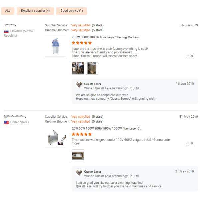View second review photo from Slovakia buyer
200x200 pixels.
[x=92, y=68]
